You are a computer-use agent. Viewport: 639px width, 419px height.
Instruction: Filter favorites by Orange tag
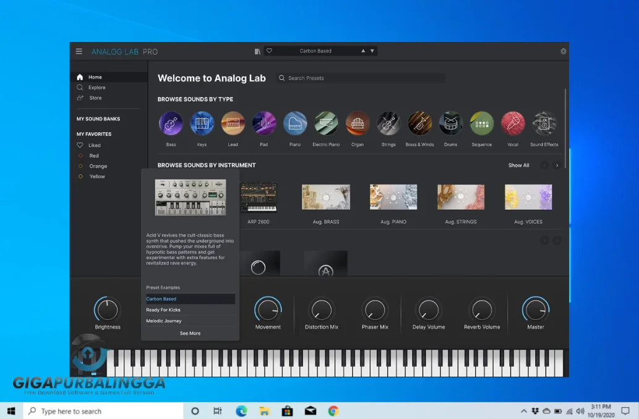pyautogui.click(x=98, y=166)
